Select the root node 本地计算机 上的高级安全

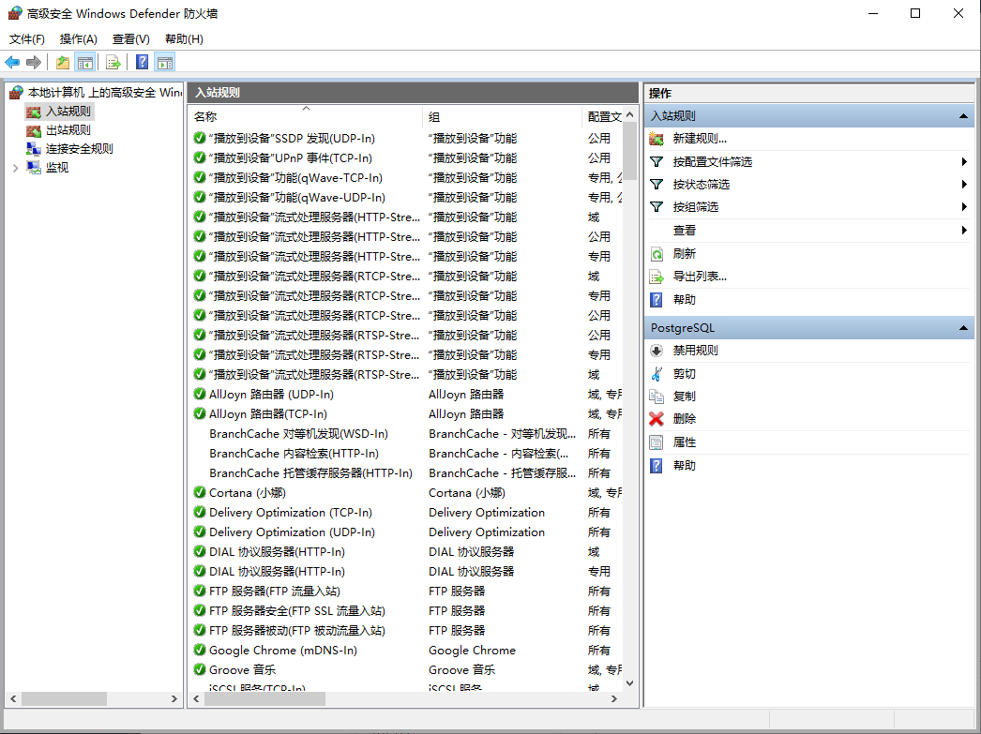click(104, 93)
